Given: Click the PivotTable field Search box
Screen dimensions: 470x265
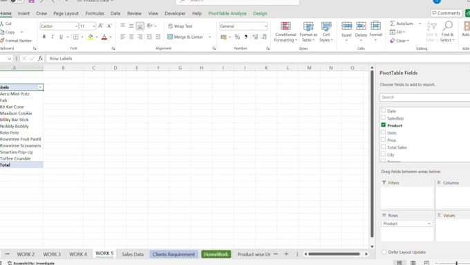Looking at the screenshot, I should pyautogui.click(x=424, y=98).
